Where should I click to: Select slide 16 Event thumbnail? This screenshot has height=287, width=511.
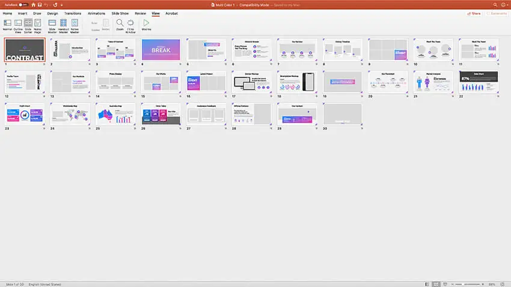(x=206, y=82)
